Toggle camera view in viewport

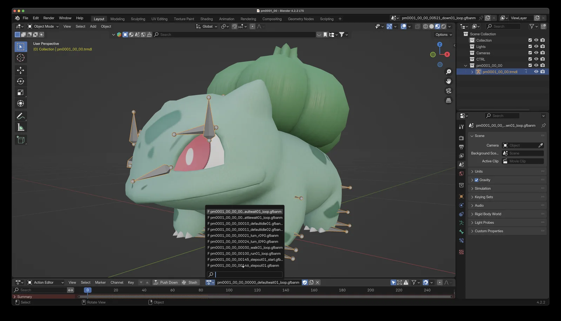coord(448,91)
